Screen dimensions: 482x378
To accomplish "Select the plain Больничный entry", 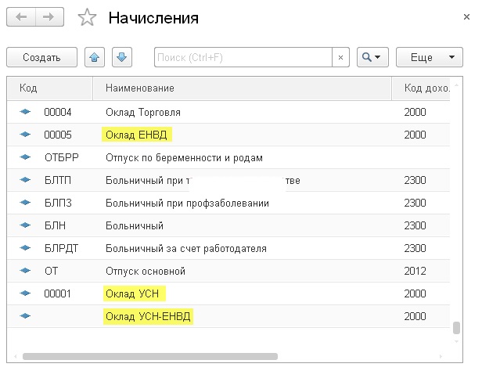I will [135, 225].
